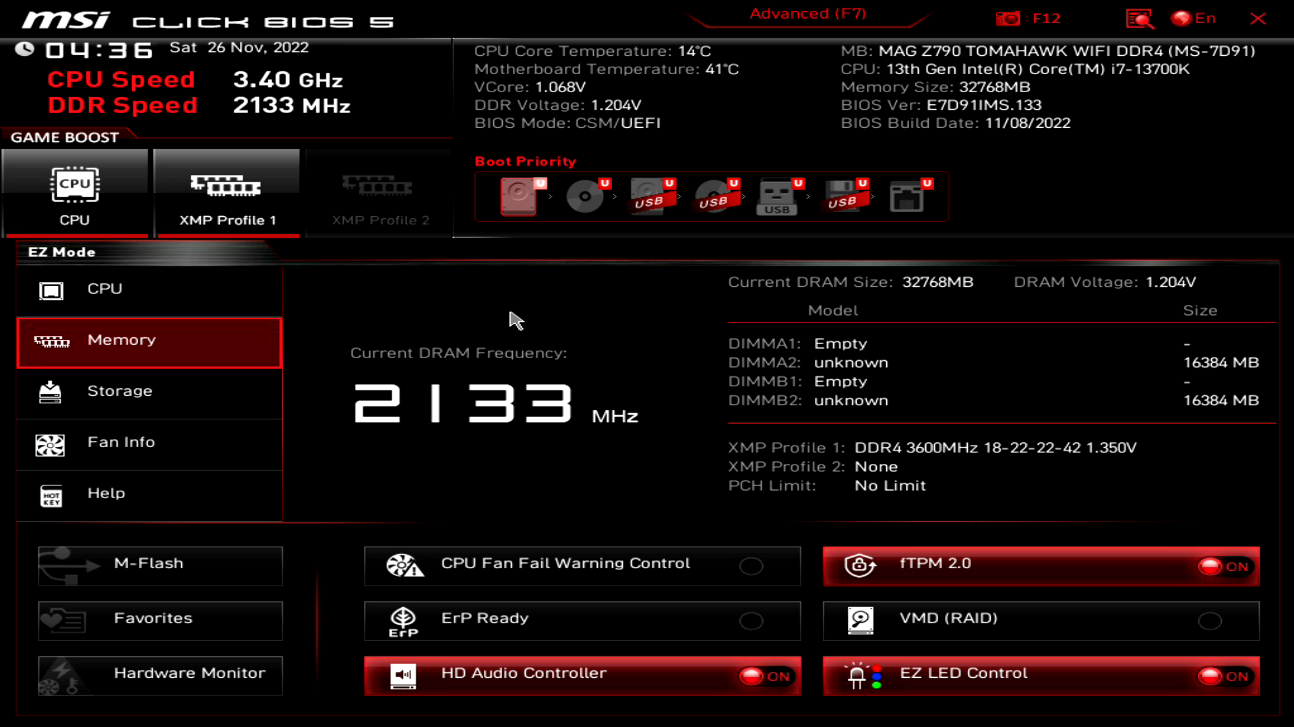Select the Fan Info icon in sidebar
This screenshot has height=727, width=1294.
pos(49,442)
